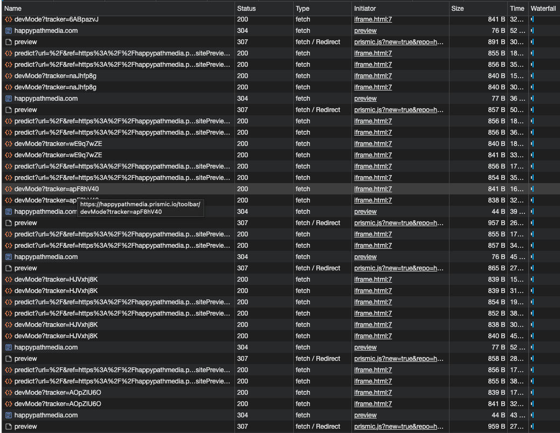Select the devMode?tracker=wE9q7wZE request sized 840 B
Screen dimensions: 560x433
click(58, 144)
